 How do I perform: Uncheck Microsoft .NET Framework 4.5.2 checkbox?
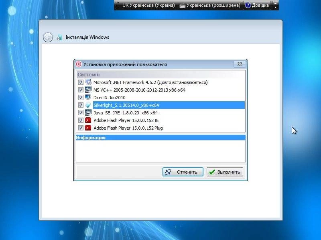(x=81, y=82)
